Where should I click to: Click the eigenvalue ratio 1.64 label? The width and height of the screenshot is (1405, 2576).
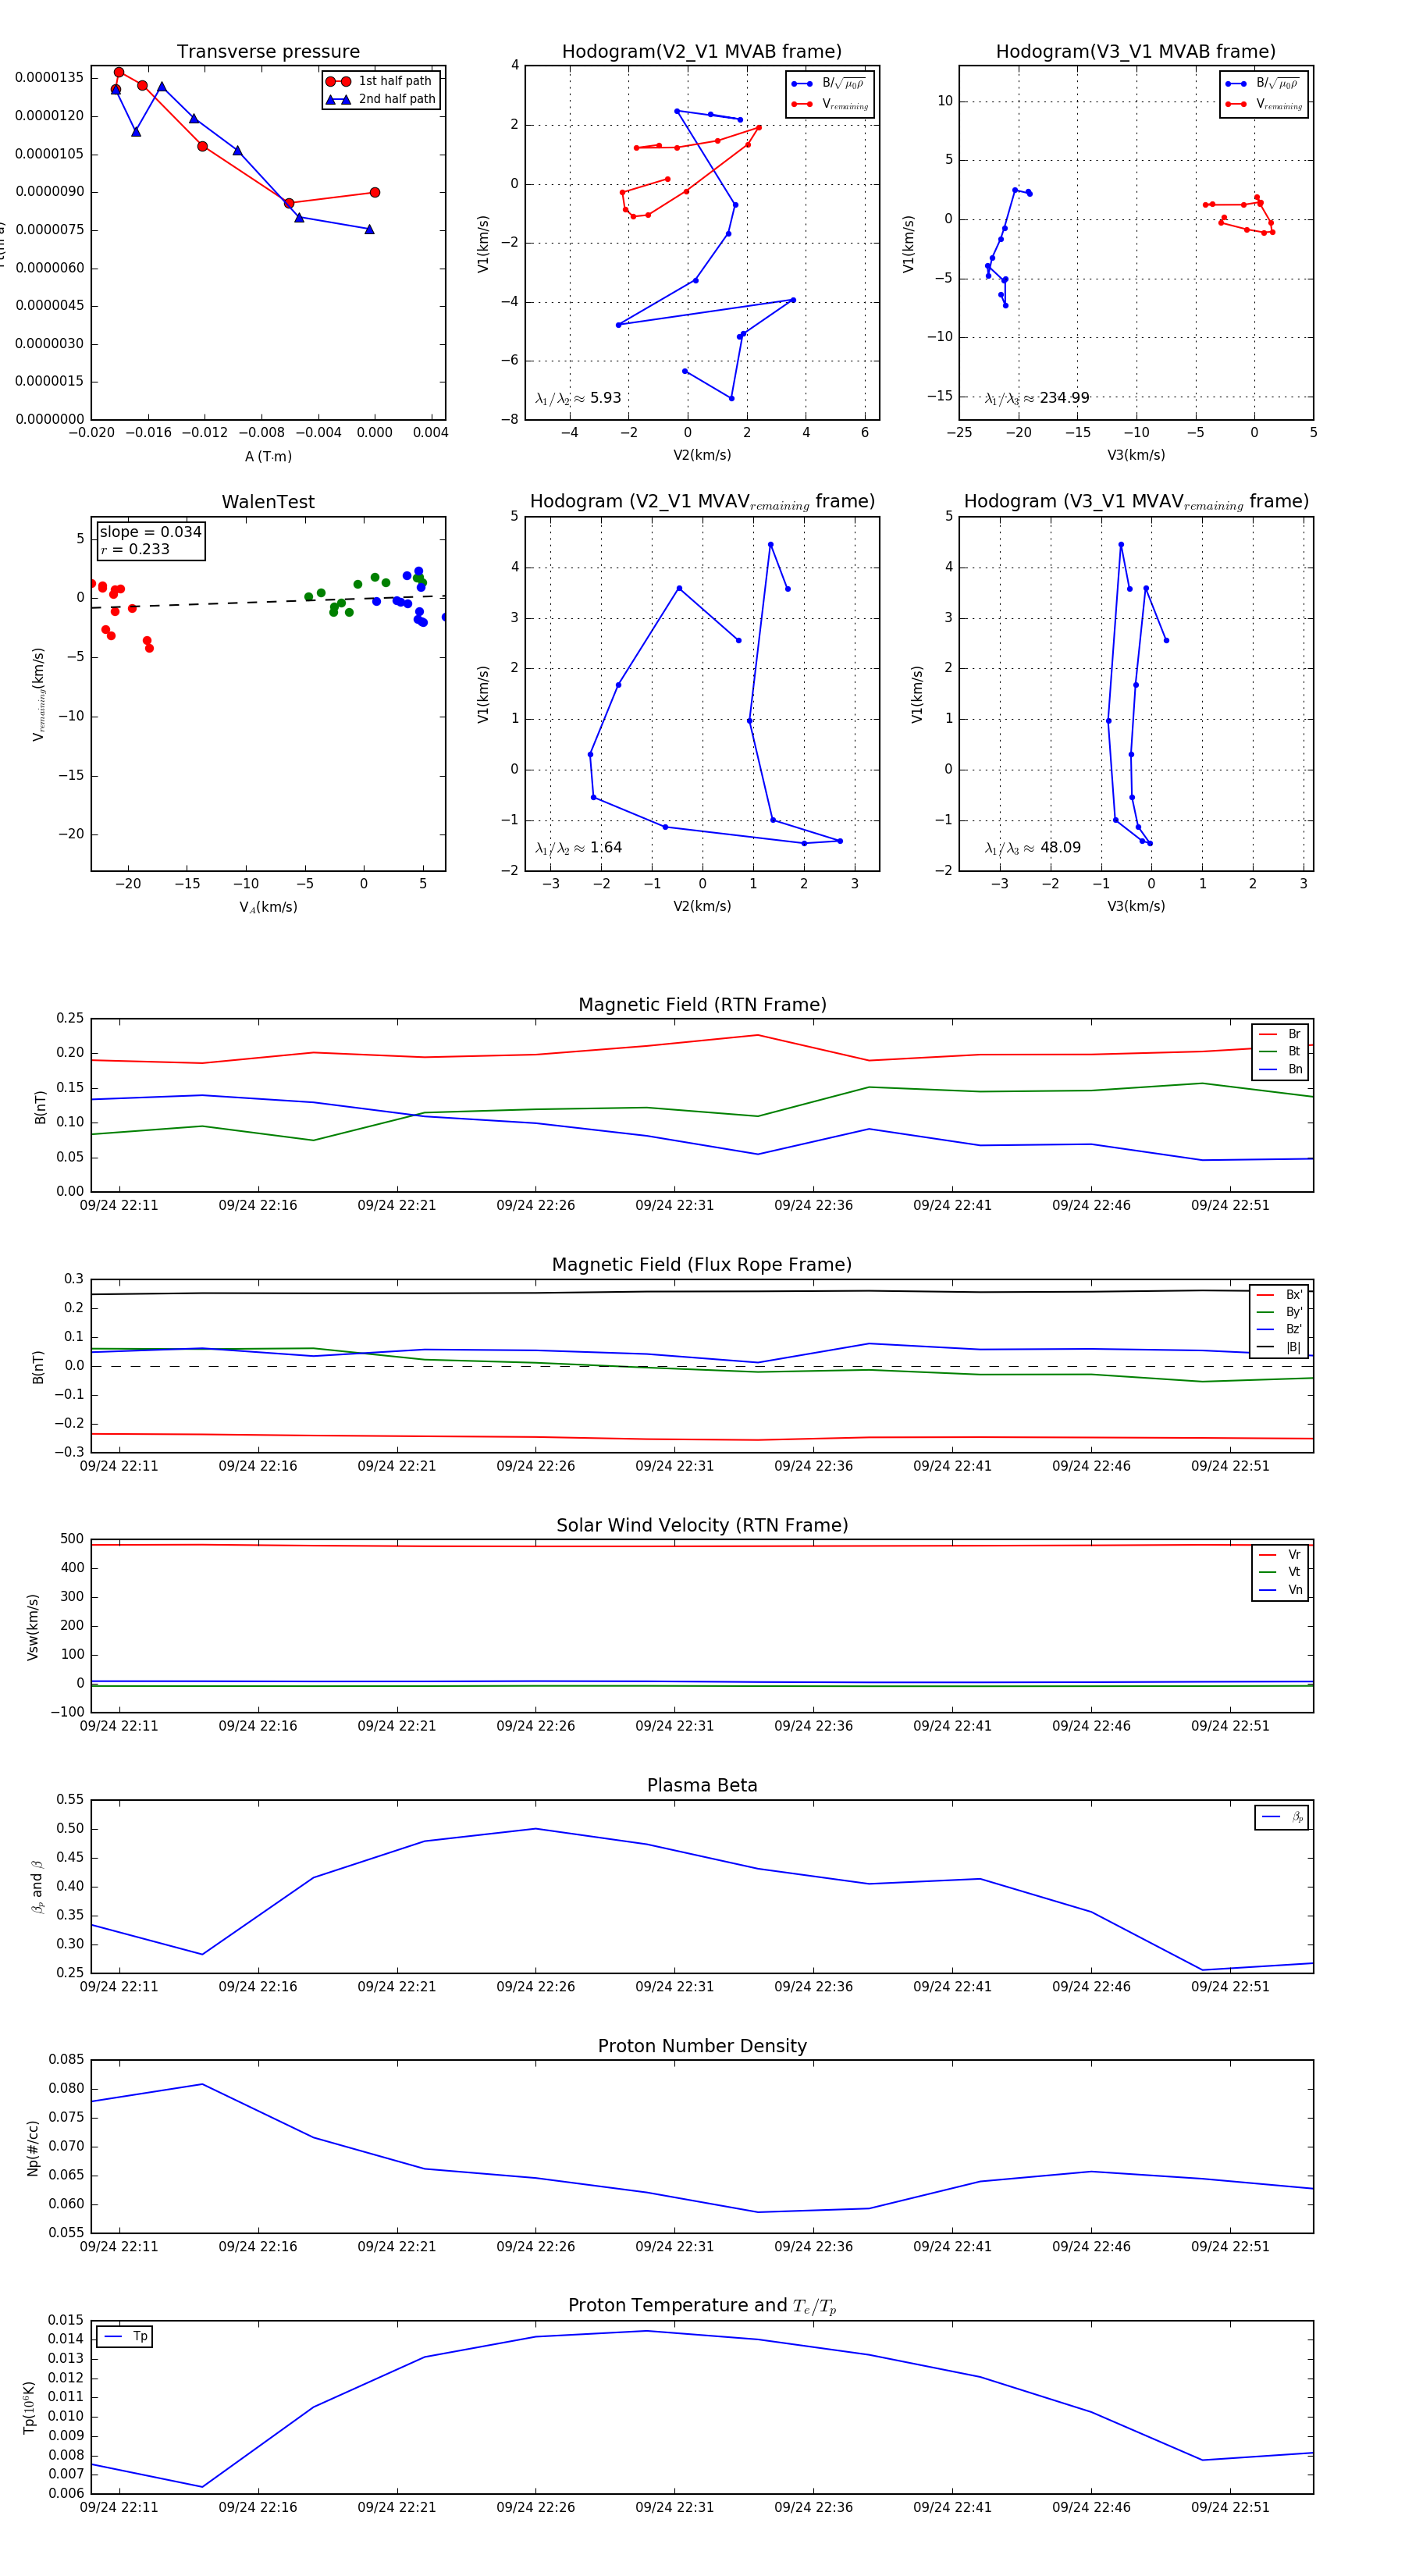578,848
